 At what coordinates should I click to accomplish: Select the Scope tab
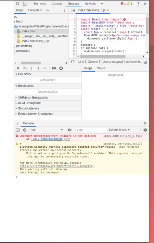[x=88, y=68]
